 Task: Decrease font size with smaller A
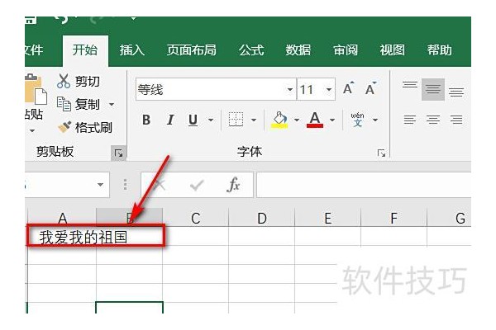click(x=370, y=89)
